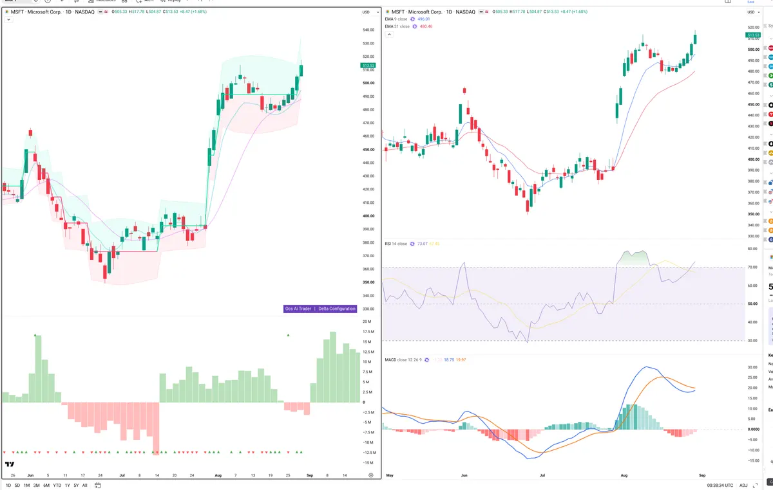The image size is (773, 490).
Task: Click the Ocs Ai Trader label
Action: pos(298,309)
